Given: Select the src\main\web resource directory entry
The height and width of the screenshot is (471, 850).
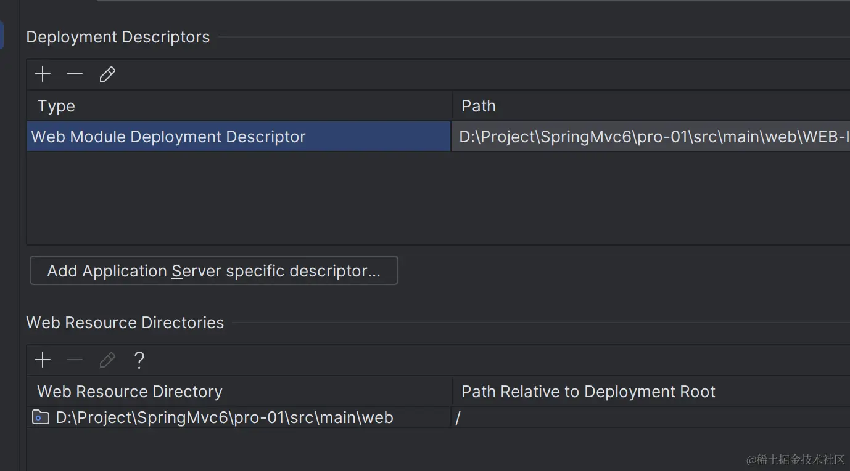Looking at the screenshot, I should 225,417.
